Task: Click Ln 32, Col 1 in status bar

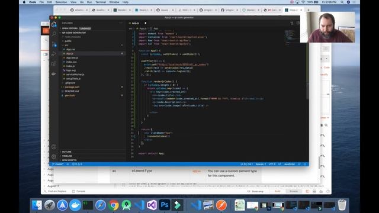Action: [x=246, y=164]
